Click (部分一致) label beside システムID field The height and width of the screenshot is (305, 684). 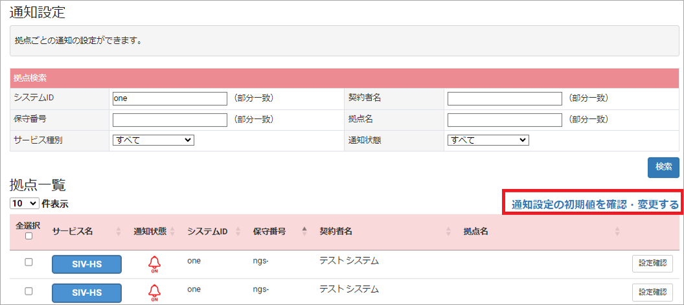tap(254, 98)
